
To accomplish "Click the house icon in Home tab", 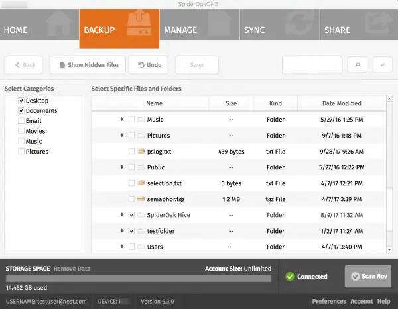I will (x=58, y=23).
